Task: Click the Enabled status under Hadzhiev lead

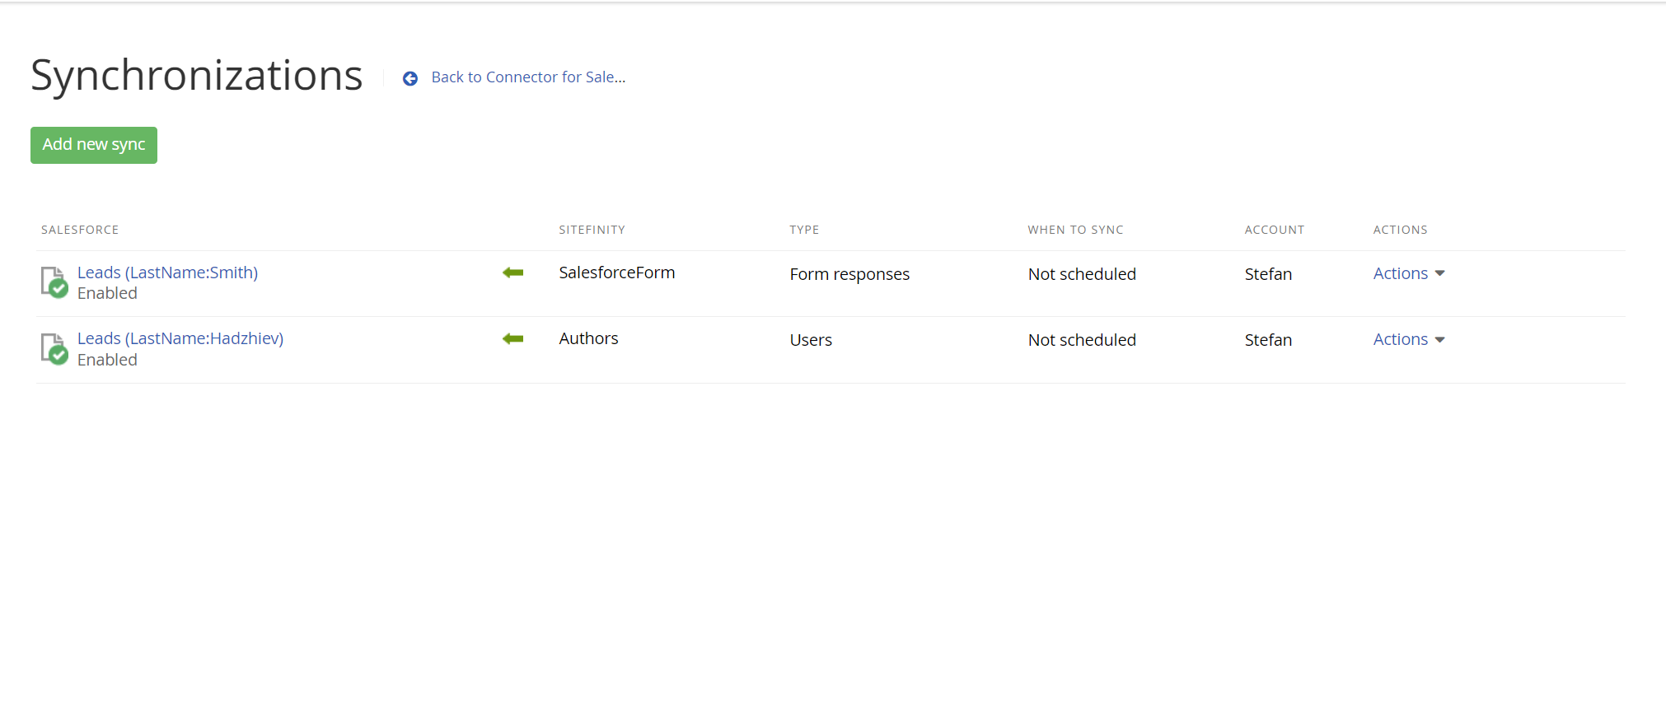Action: coord(107,360)
